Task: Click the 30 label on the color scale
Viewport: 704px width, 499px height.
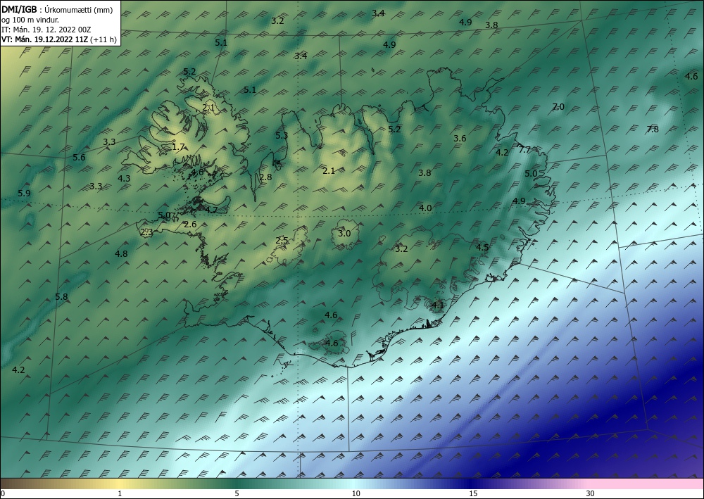Action: [x=591, y=493]
